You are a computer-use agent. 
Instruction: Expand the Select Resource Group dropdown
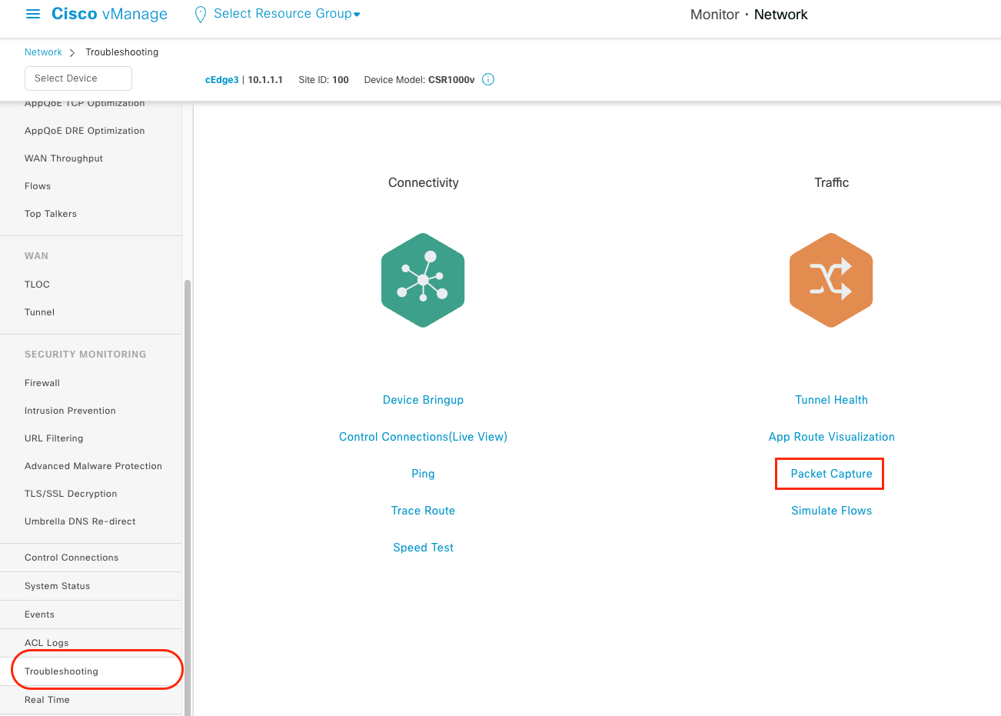click(287, 14)
